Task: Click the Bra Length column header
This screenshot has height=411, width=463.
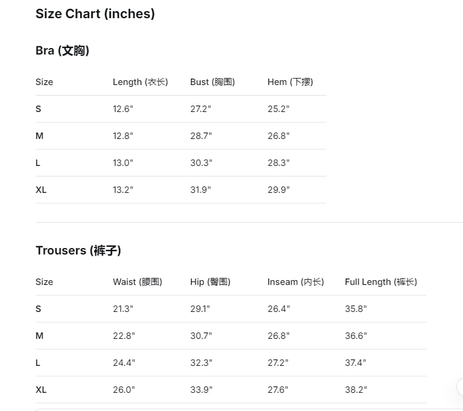Action: point(140,82)
